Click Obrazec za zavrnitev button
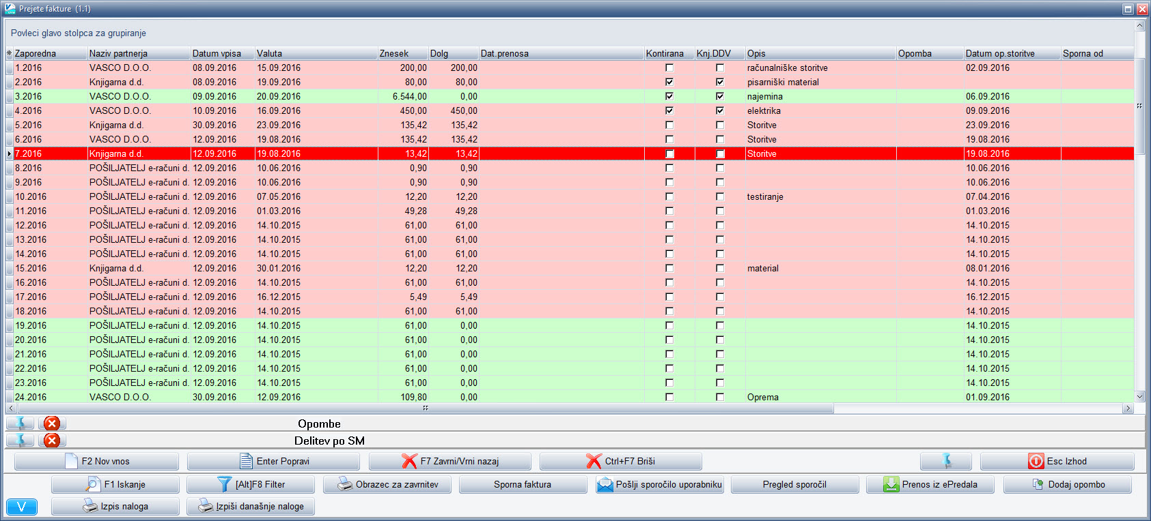Viewport: 1151px width, 521px height. click(x=387, y=484)
